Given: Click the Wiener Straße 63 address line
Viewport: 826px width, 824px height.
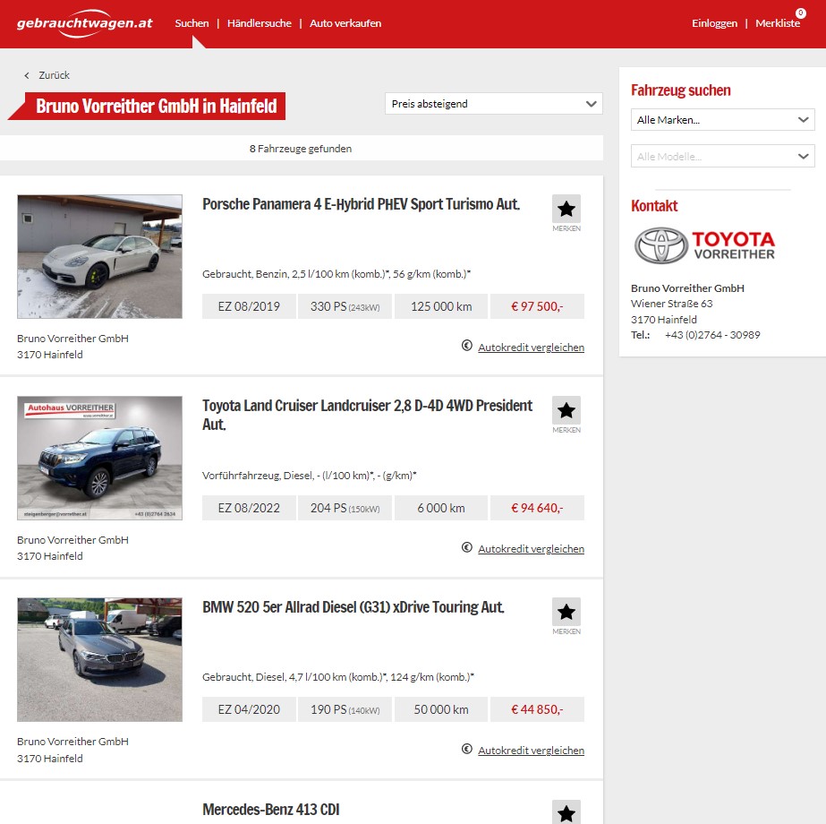Looking at the screenshot, I should coord(672,304).
